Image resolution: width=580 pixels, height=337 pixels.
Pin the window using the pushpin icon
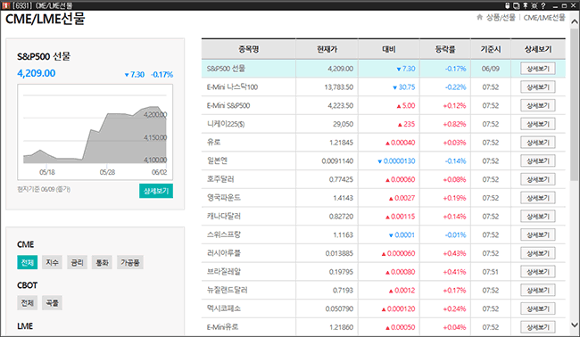pos(525,5)
